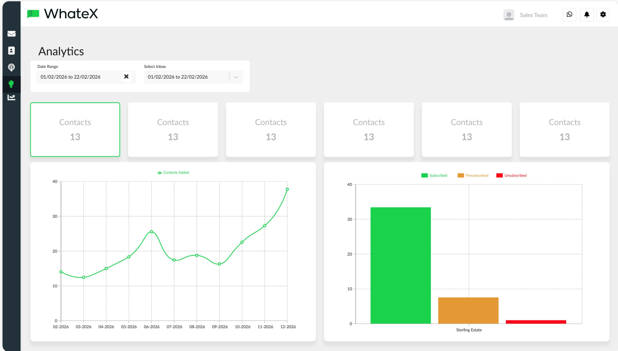The width and height of the screenshot is (618, 351).
Task: Expand the Select Inbox dropdown chevron
Action: coord(236,77)
